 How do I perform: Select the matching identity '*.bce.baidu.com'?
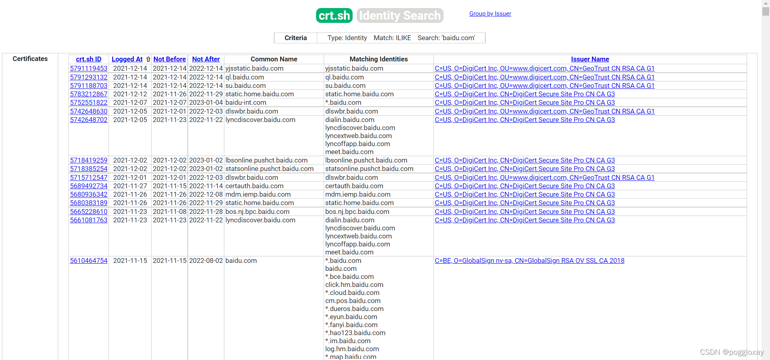click(349, 277)
